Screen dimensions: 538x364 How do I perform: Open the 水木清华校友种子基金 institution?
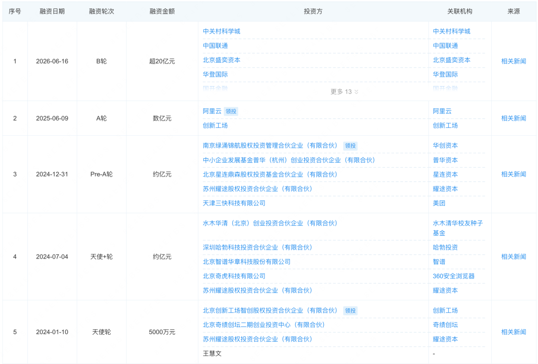(458, 228)
